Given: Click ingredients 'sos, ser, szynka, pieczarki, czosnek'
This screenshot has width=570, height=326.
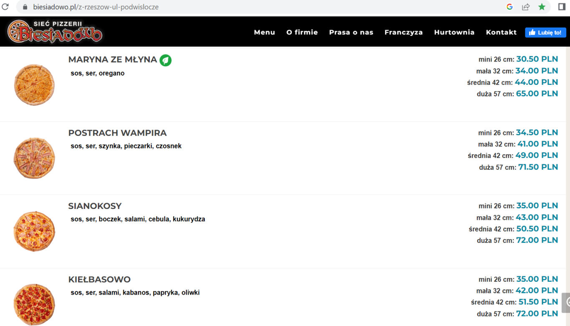Looking at the screenshot, I should 126,146.
